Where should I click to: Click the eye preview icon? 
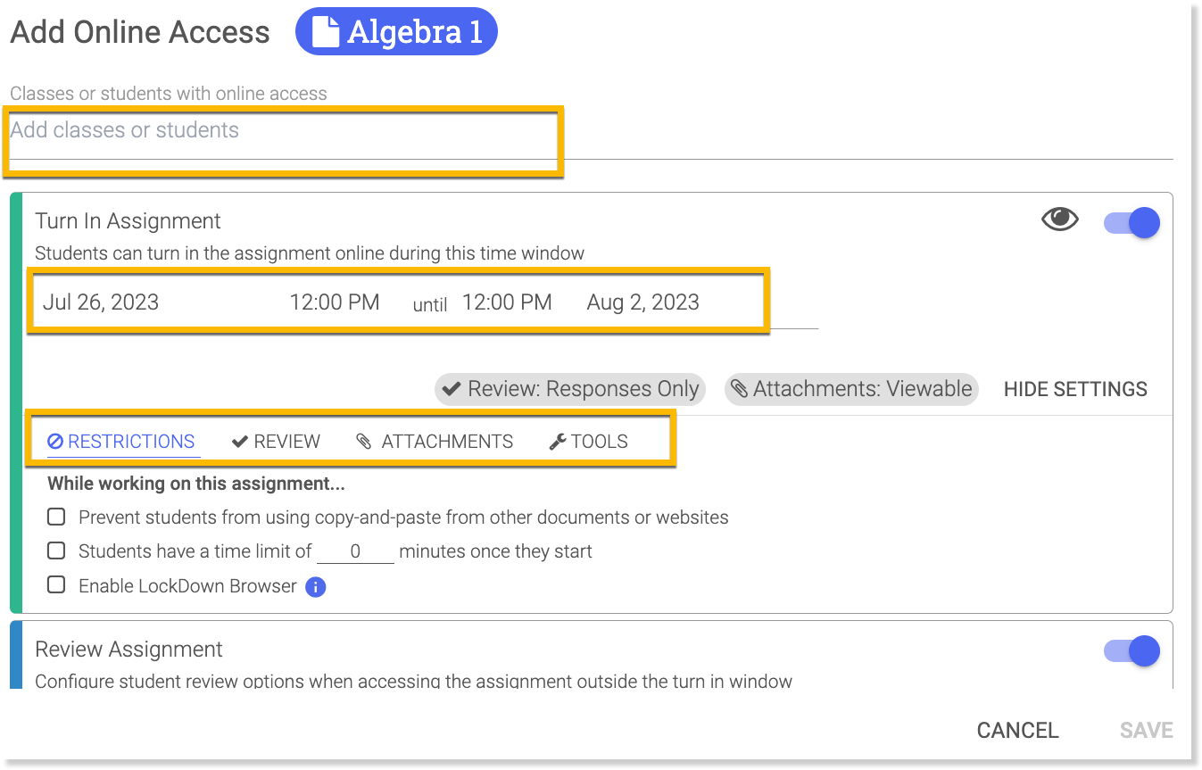pos(1059,219)
